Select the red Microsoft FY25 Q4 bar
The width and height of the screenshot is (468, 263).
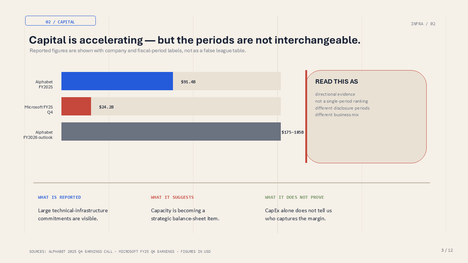tap(76, 106)
